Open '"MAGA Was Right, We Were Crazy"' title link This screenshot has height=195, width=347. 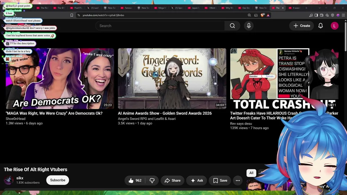pyautogui.click(x=54, y=113)
